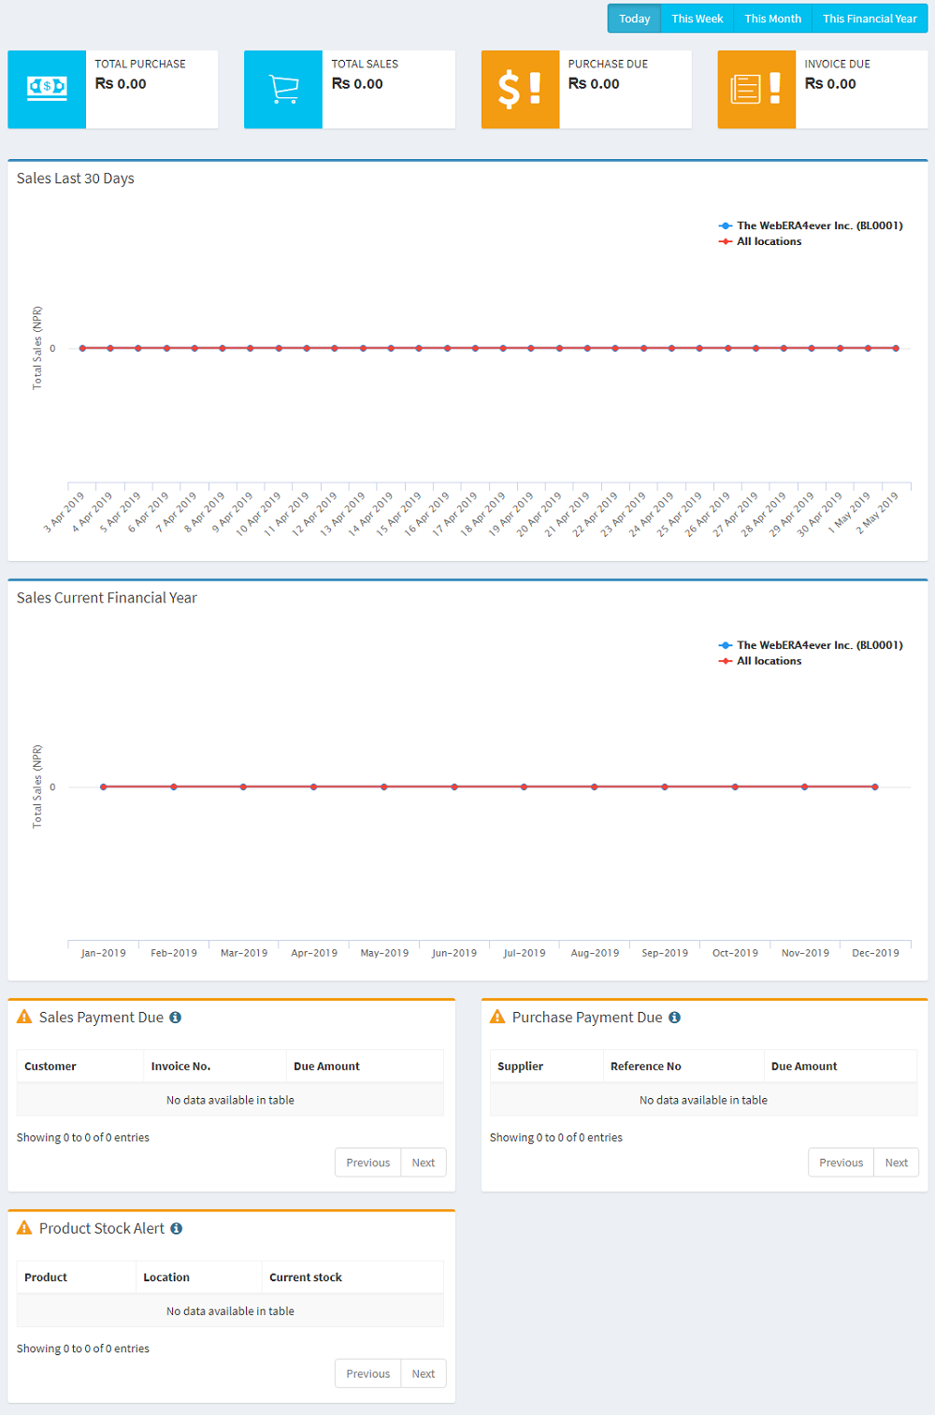Select the This Week filter button
Image resolution: width=935 pixels, height=1415 pixels.
click(x=697, y=19)
